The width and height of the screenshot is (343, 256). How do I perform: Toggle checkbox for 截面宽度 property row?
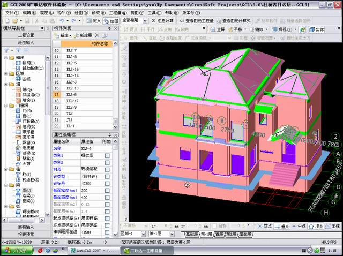tap(107, 191)
